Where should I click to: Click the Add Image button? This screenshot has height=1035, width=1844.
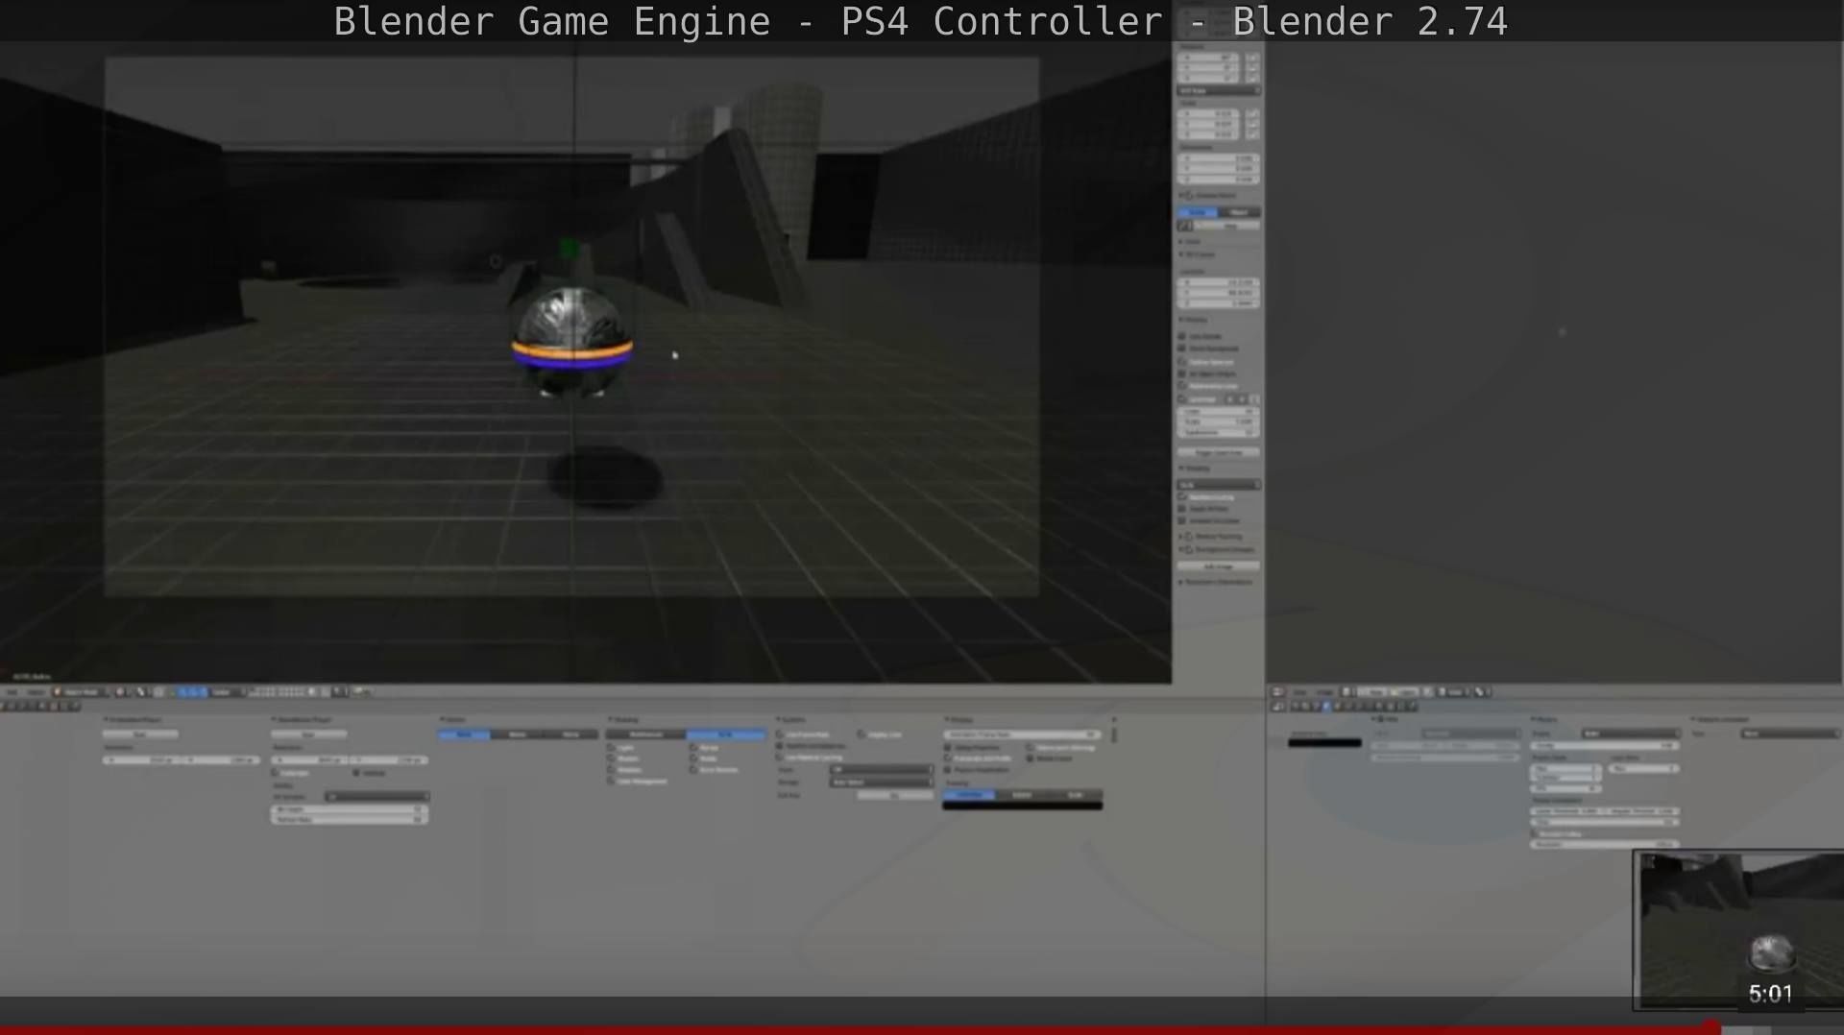point(1219,566)
